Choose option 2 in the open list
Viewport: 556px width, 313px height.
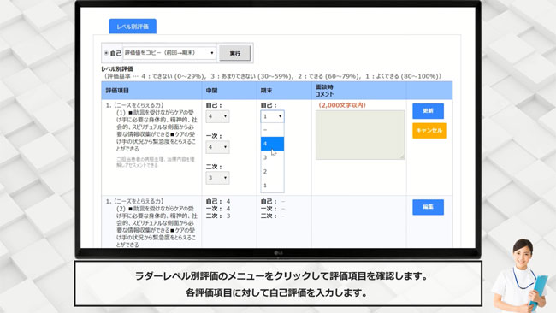[272, 172]
